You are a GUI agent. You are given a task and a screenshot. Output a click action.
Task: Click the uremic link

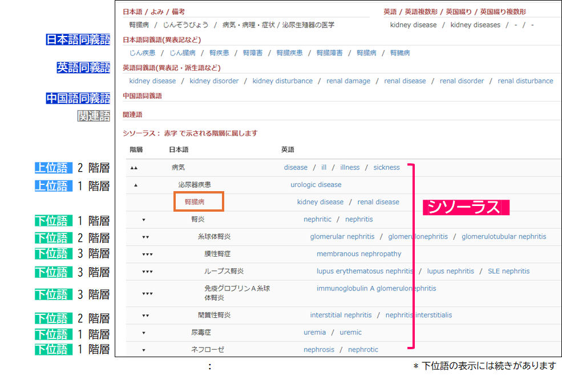tap(350, 332)
